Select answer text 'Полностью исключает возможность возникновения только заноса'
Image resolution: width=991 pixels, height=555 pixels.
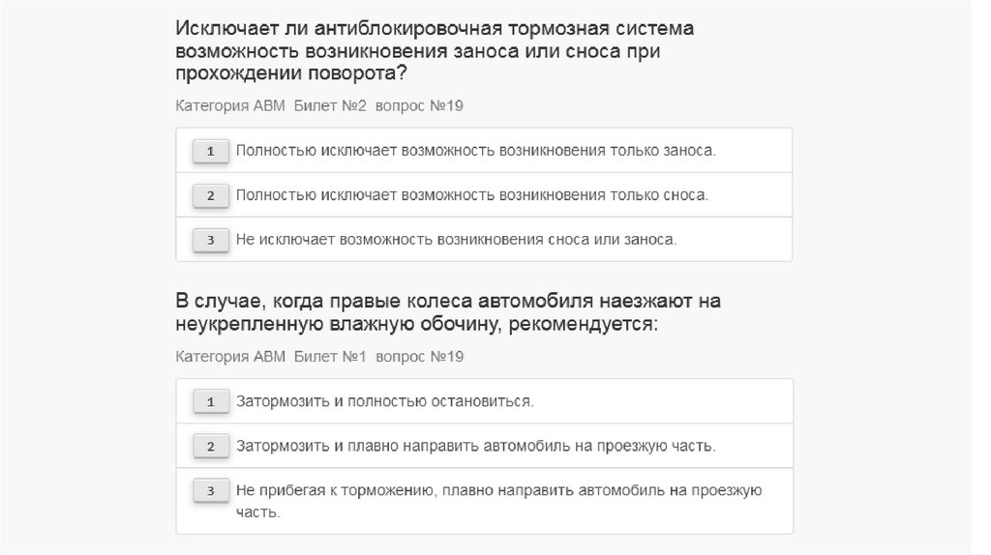(x=476, y=151)
